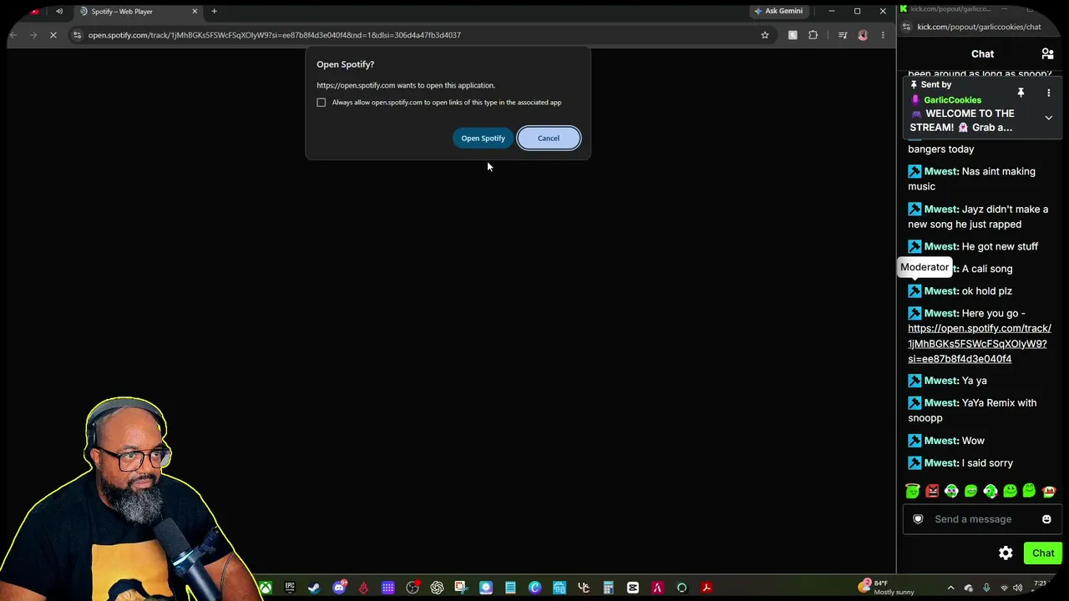Click Mwest's 'ok hold plz' message
Viewport: 1069px width, 601px height.
pyautogui.click(x=987, y=291)
